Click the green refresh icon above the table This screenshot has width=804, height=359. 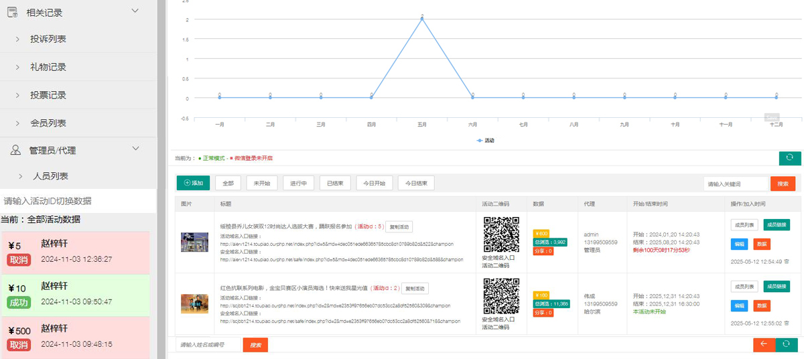point(790,158)
